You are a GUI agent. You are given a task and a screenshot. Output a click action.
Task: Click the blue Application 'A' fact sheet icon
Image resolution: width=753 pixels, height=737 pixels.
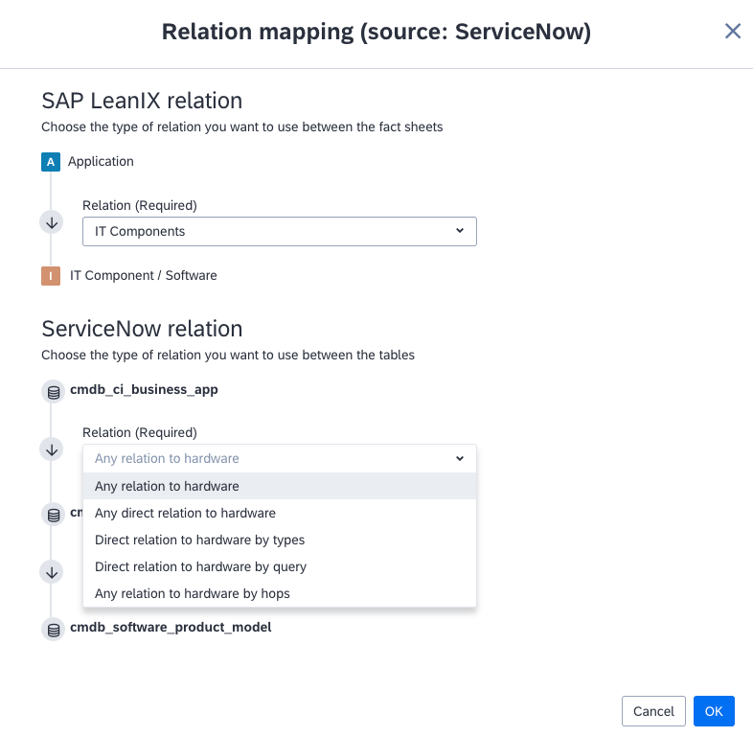[x=51, y=162]
